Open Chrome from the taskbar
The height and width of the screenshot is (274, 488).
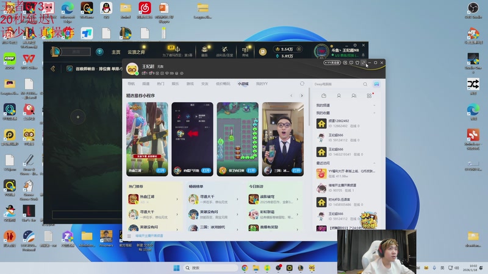click(245, 268)
